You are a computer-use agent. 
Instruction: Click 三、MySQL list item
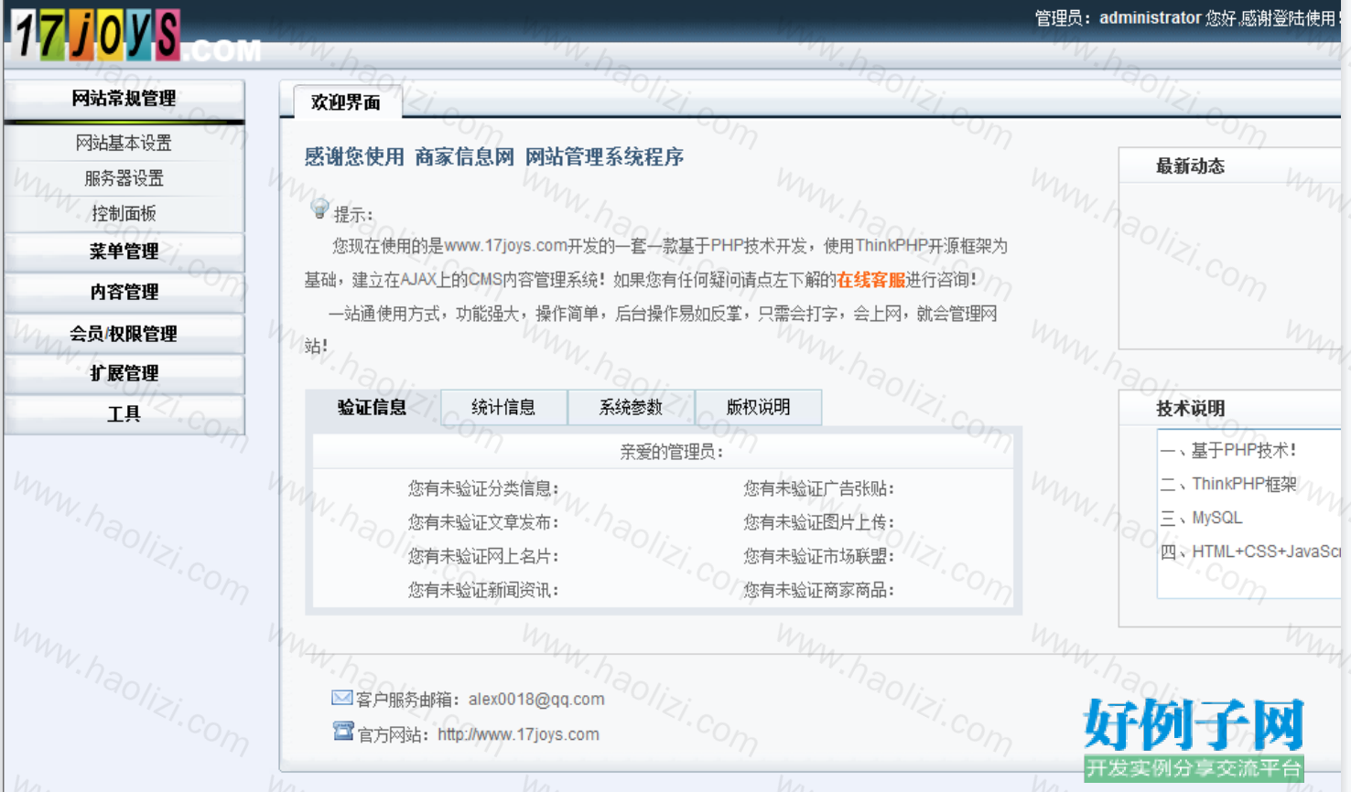coord(1201,518)
